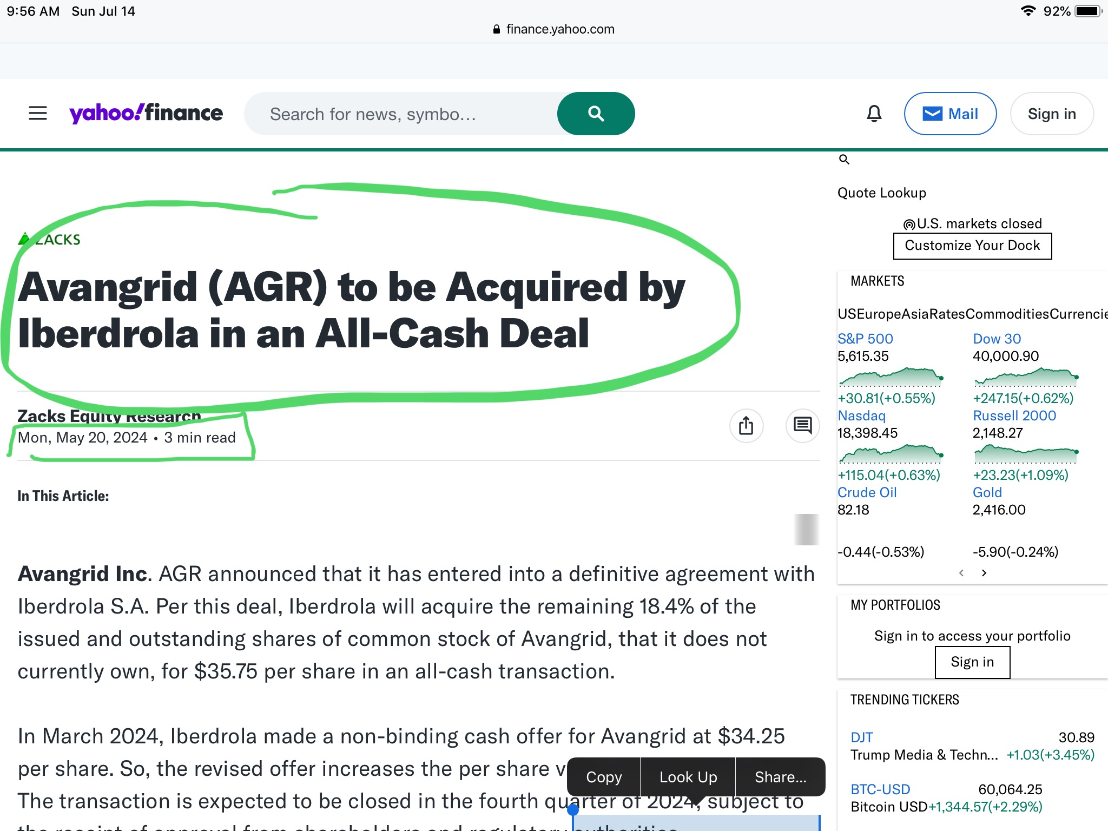Click the S&P 500 sparkline chart
The height and width of the screenshot is (831, 1108).
point(891,377)
